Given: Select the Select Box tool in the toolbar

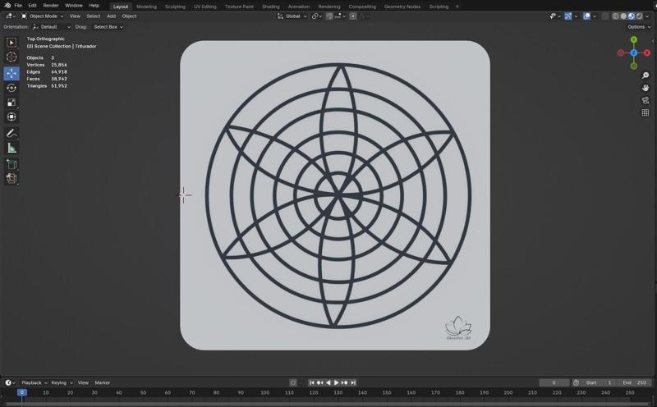Looking at the screenshot, I should pyautogui.click(x=11, y=43).
